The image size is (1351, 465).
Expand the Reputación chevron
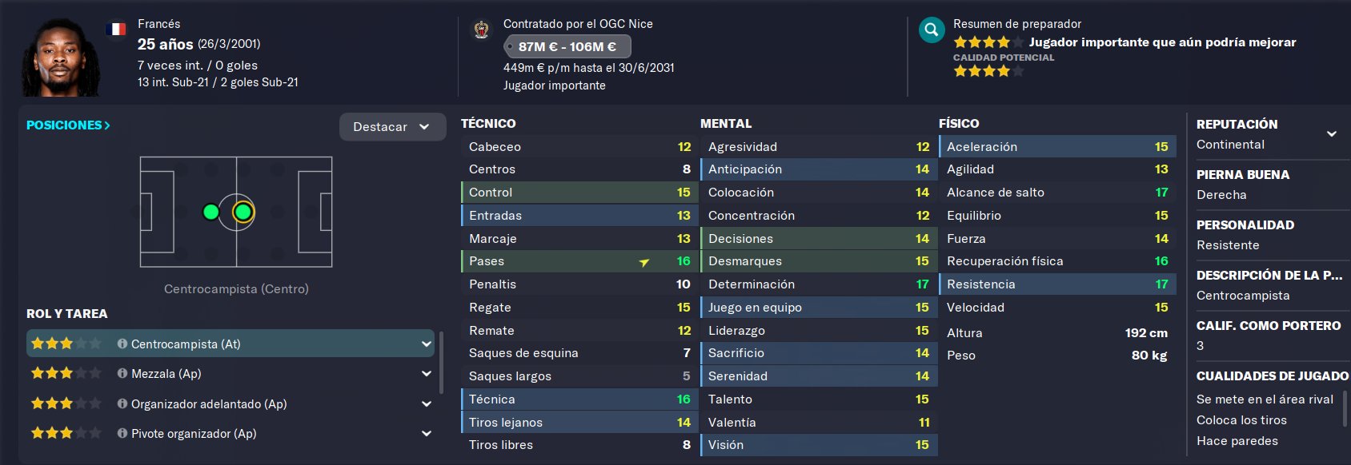pyautogui.click(x=1332, y=134)
